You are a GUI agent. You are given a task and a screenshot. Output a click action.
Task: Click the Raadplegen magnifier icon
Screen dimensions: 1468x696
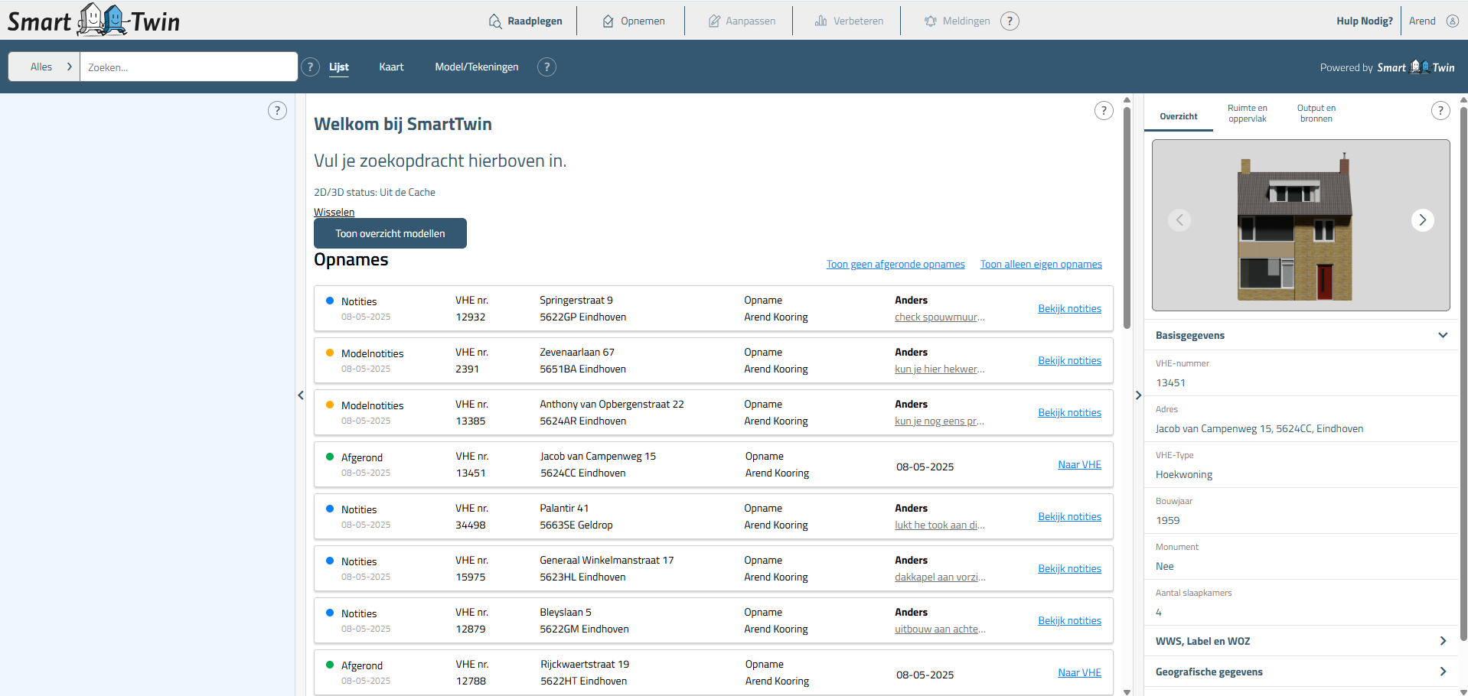click(x=495, y=21)
